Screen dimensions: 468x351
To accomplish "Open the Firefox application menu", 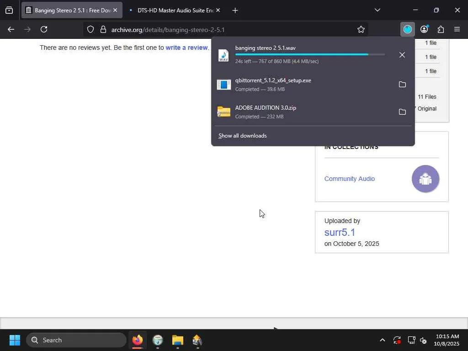I will [457, 29].
